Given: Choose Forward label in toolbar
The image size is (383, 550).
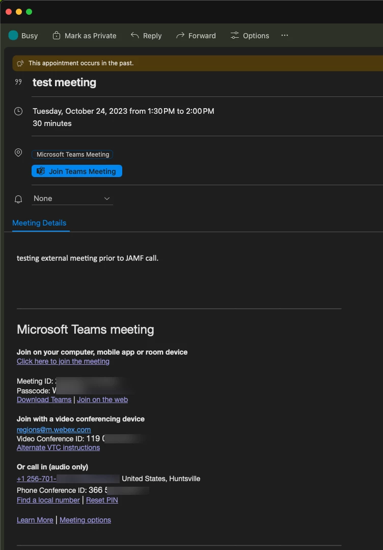Looking at the screenshot, I should pyautogui.click(x=202, y=36).
